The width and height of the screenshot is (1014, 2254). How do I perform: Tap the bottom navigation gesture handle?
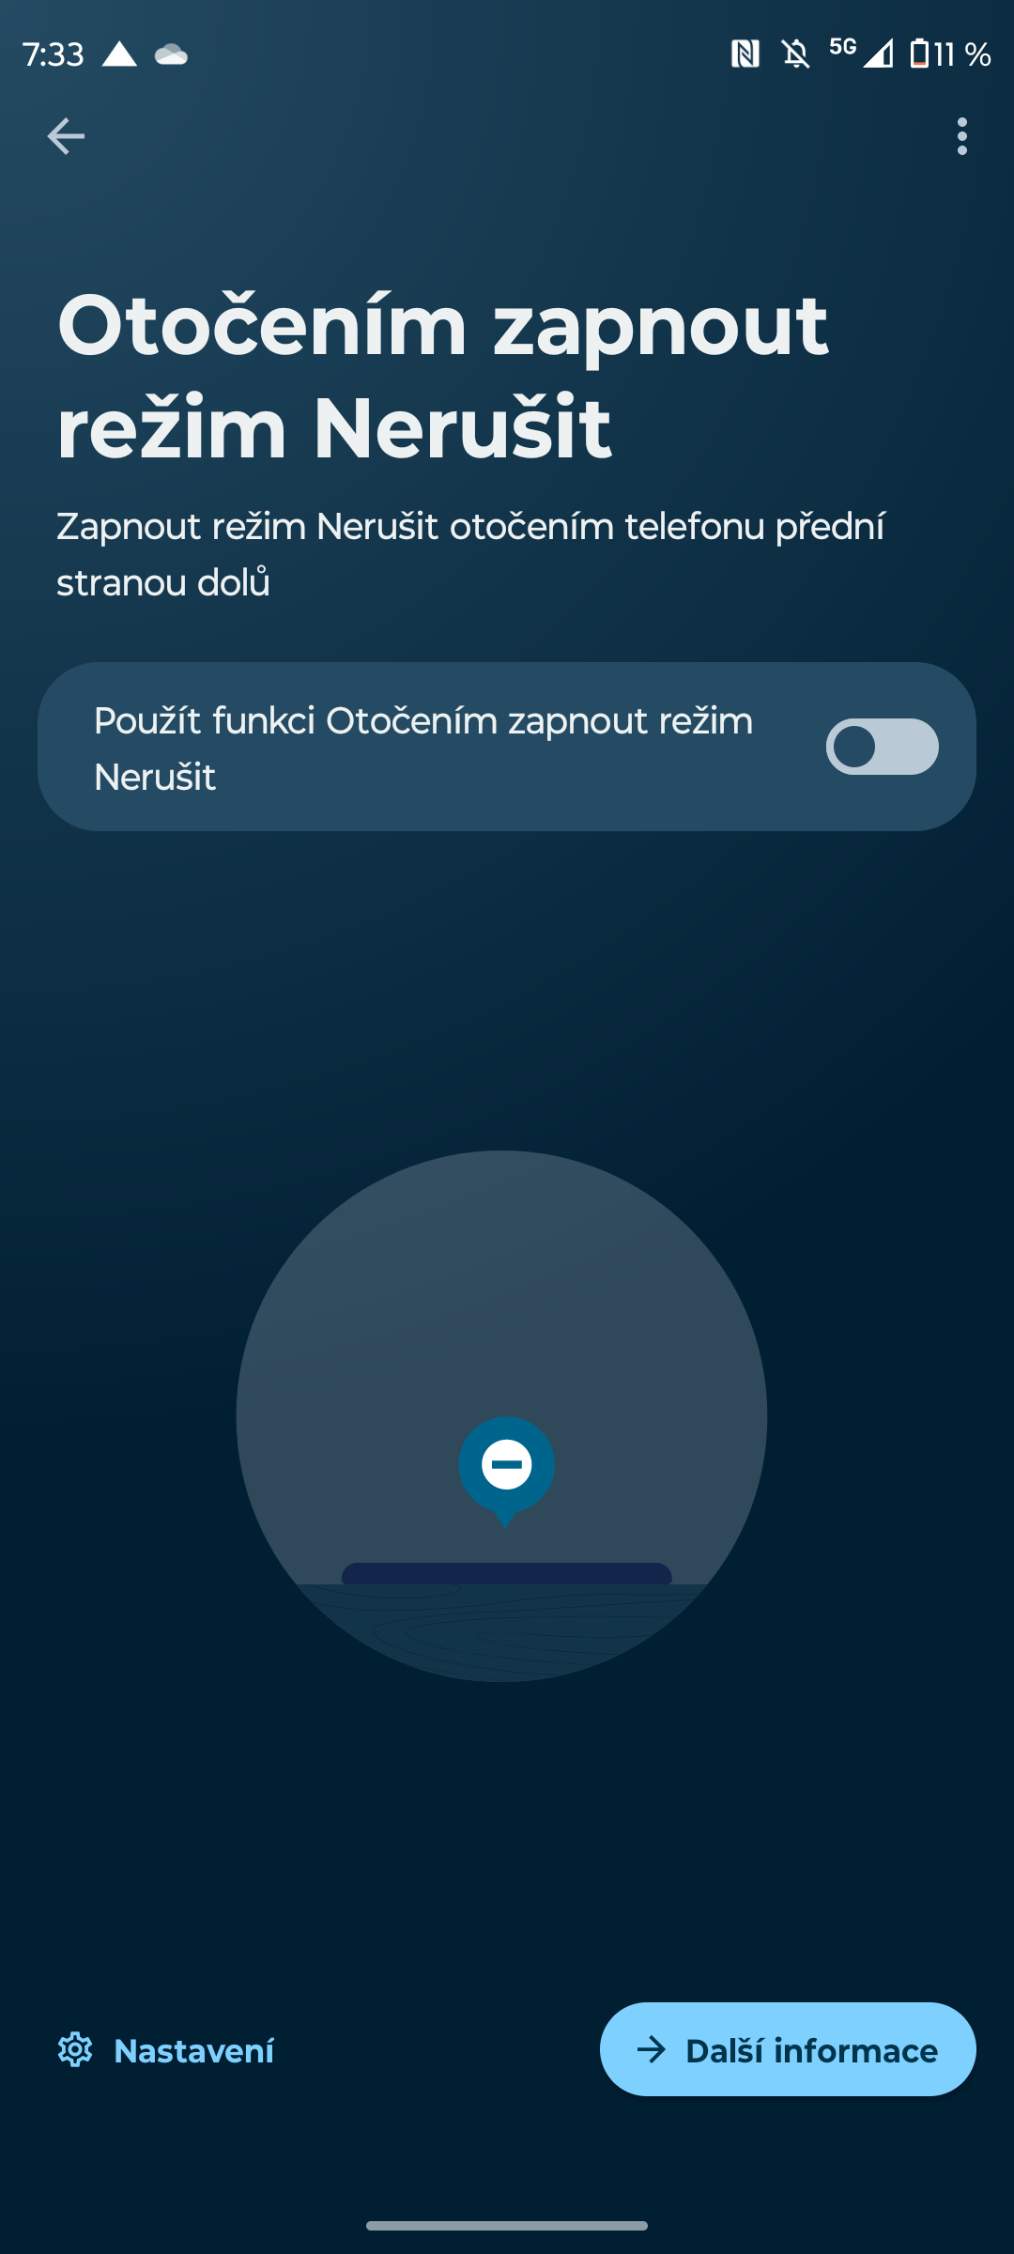tap(507, 2225)
